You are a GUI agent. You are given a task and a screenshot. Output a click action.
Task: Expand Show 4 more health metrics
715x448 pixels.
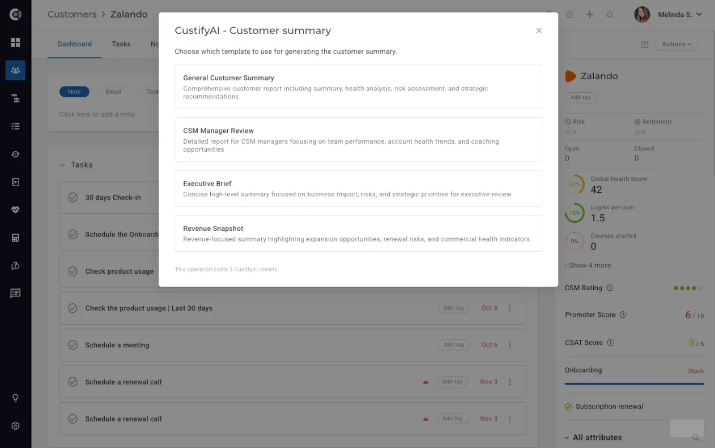[x=588, y=265]
